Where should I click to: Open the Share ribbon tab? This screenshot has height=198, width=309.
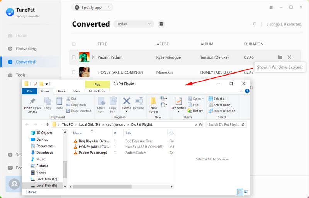[61, 91]
